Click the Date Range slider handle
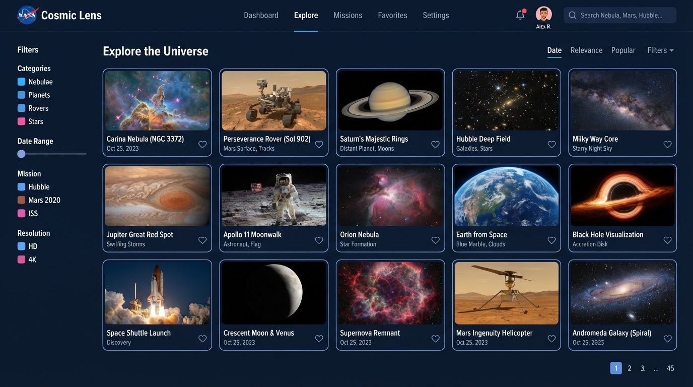The width and height of the screenshot is (693, 387). pos(21,154)
